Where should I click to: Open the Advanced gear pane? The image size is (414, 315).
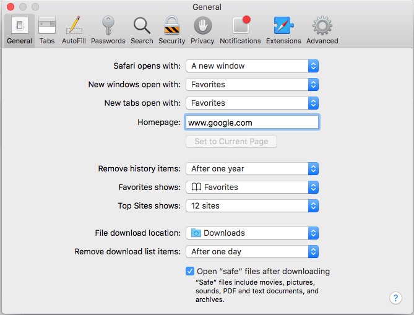click(x=322, y=30)
